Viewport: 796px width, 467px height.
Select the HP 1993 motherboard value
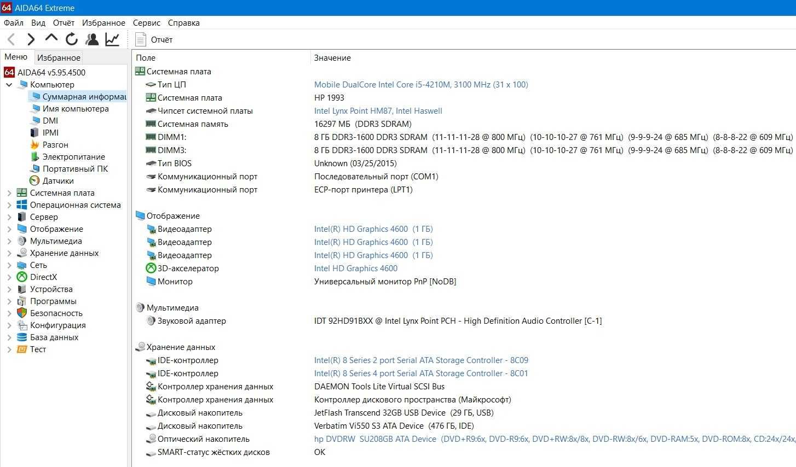(329, 98)
